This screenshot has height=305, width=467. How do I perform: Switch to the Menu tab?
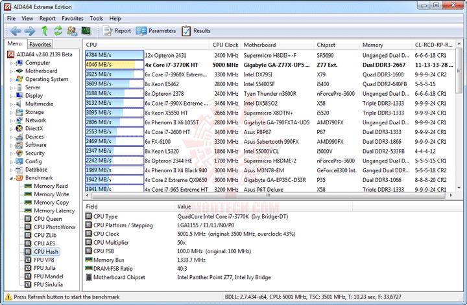click(x=14, y=43)
